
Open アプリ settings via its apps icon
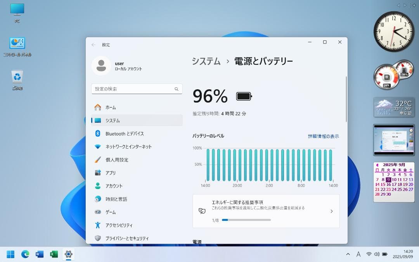[98, 173]
